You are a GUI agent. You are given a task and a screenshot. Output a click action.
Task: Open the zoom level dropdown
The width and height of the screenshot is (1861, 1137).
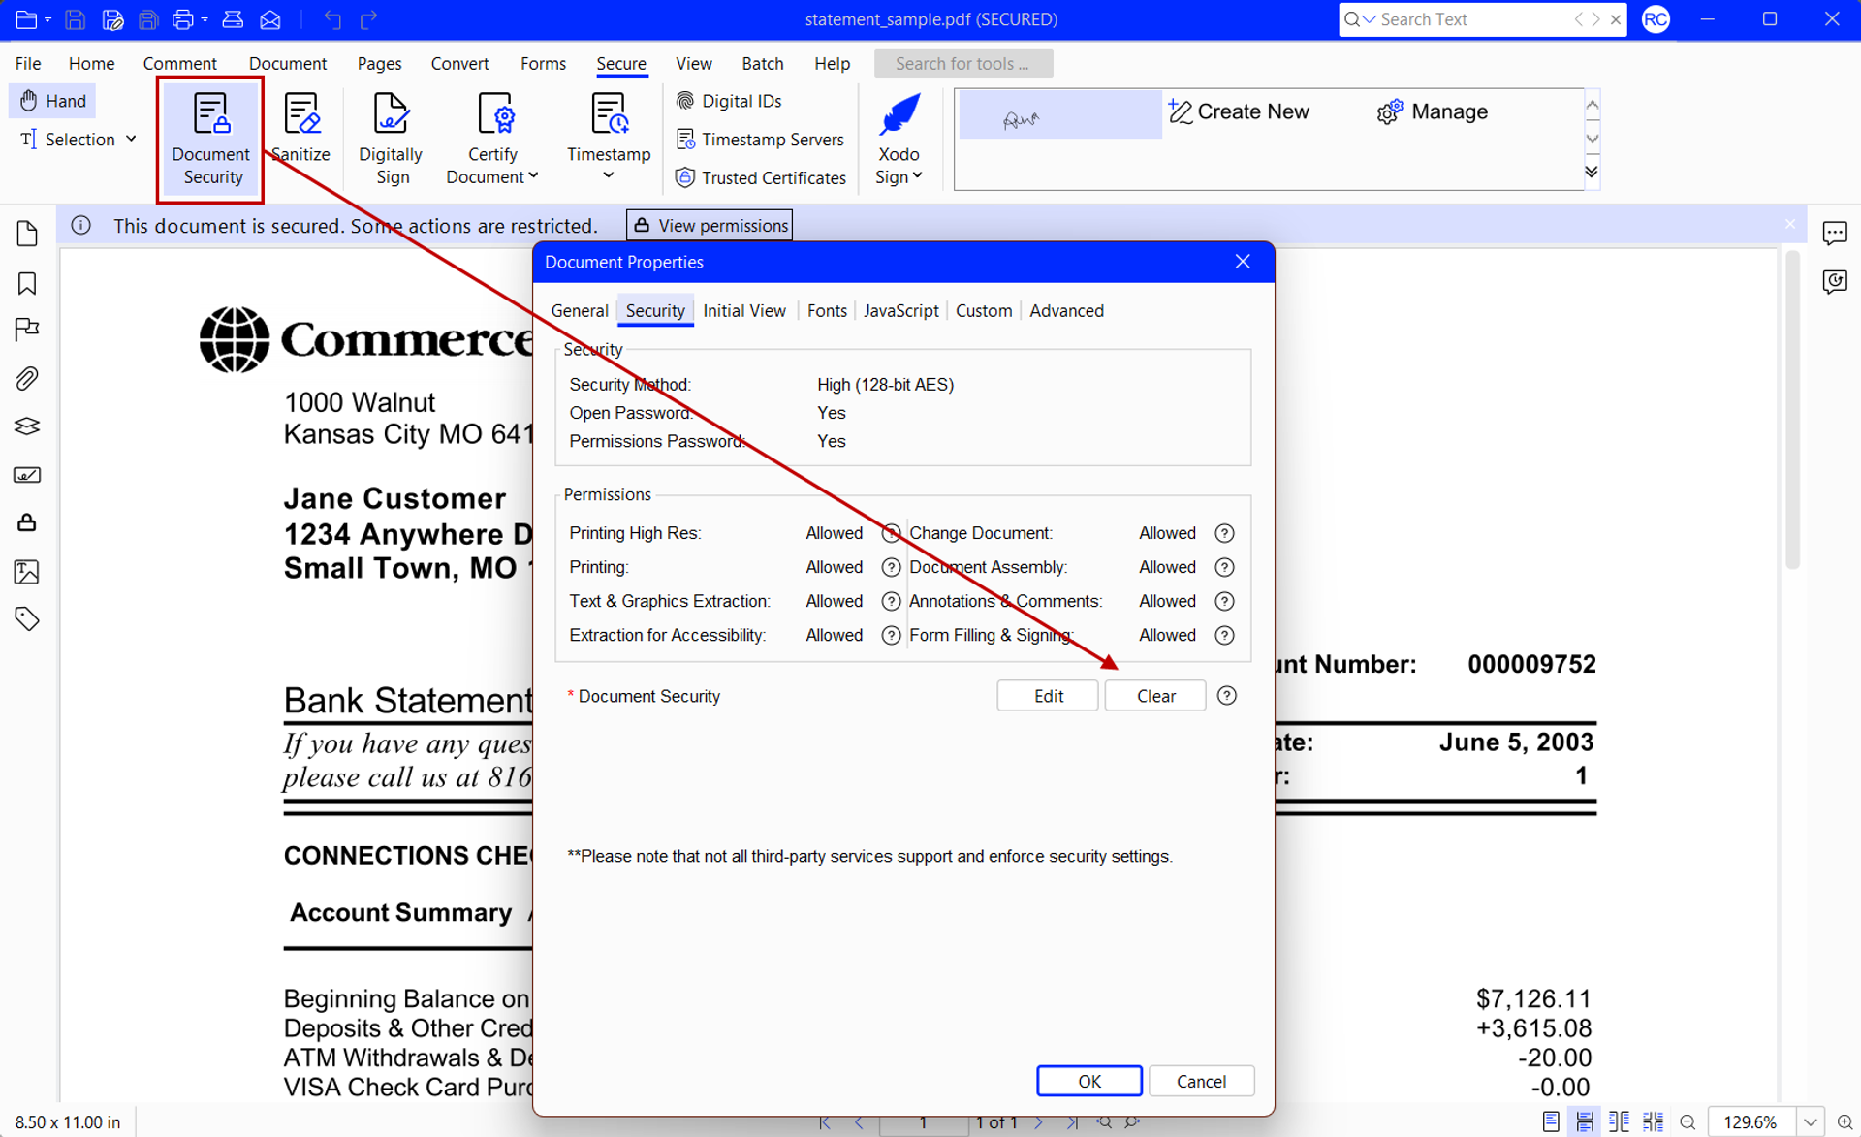point(1810,1121)
